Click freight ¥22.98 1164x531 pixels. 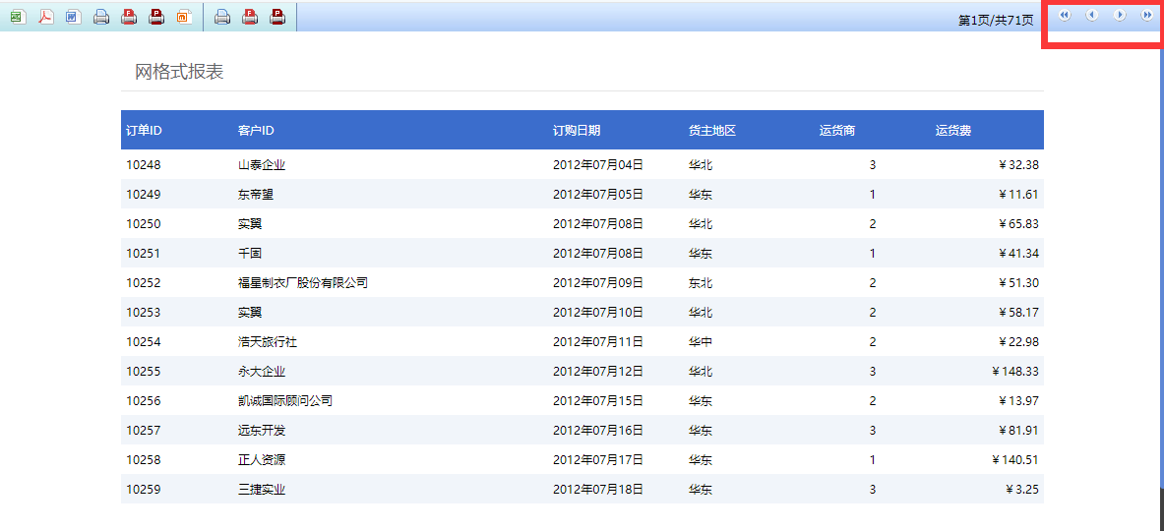pyautogui.click(x=1018, y=342)
